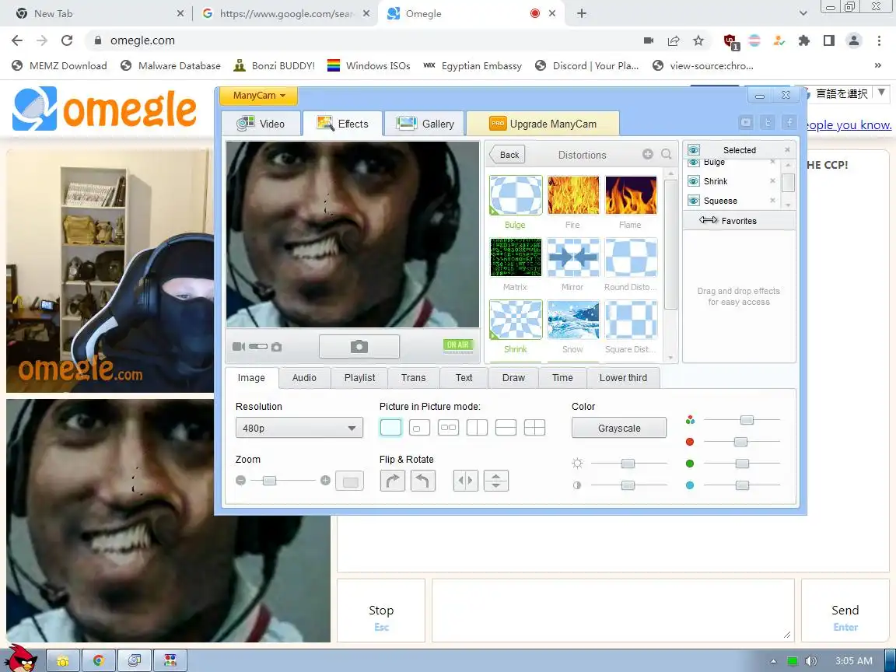Viewport: 896px width, 672px height.
Task: Click the share page icon in address bar
Action: (x=674, y=40)
